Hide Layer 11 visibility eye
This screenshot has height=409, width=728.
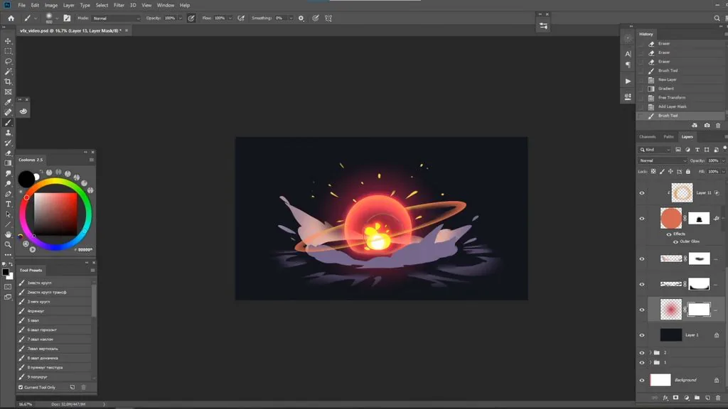pos(642,193)
